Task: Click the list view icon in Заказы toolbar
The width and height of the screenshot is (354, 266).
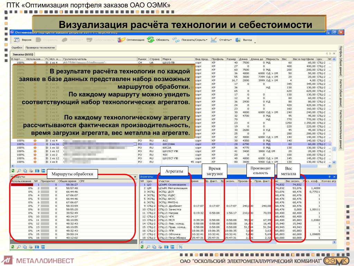Action: tap(43, 171)
